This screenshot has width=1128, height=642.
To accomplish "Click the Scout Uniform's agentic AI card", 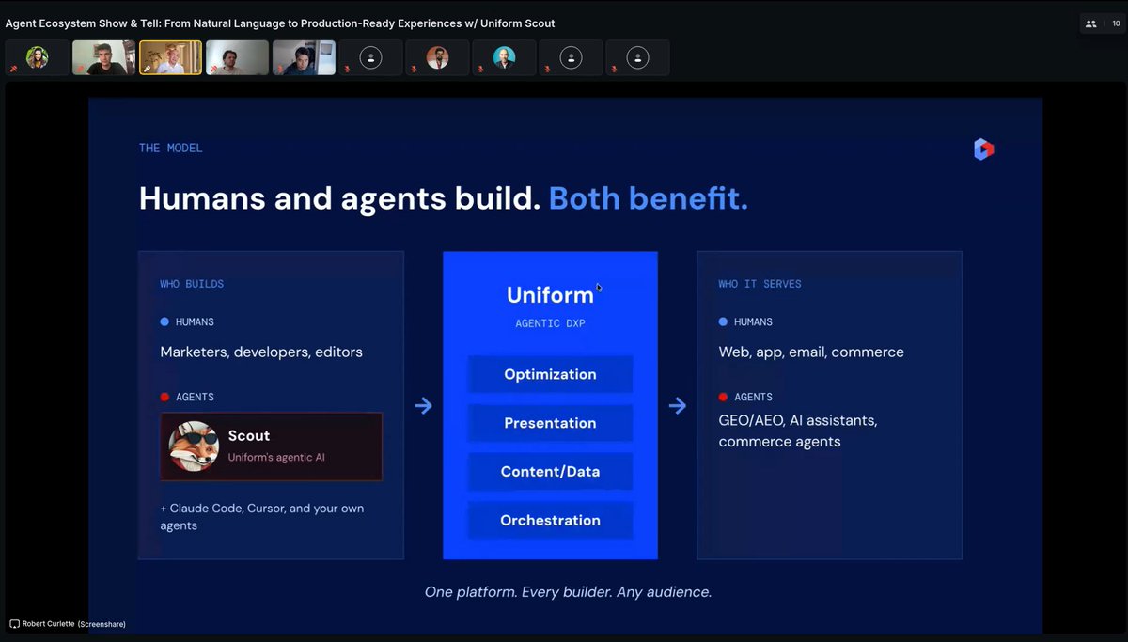I will pyautogui.click(x=272, y=446).
